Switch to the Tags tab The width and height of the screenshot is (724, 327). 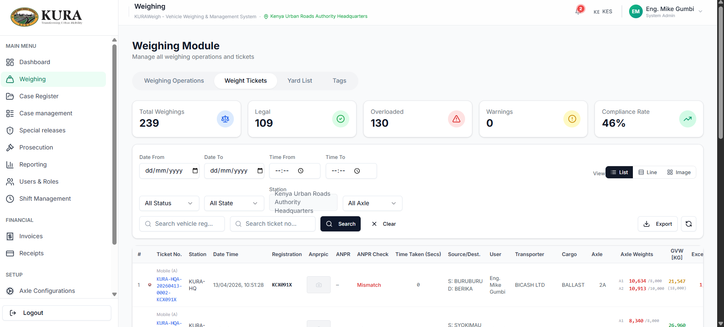(x=339, y=81)
